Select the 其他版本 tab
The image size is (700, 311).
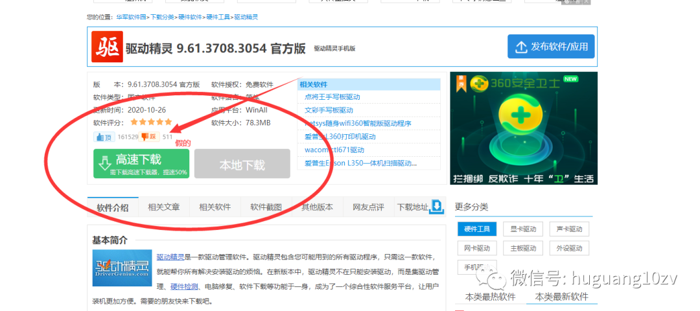(x=317, y=207)
